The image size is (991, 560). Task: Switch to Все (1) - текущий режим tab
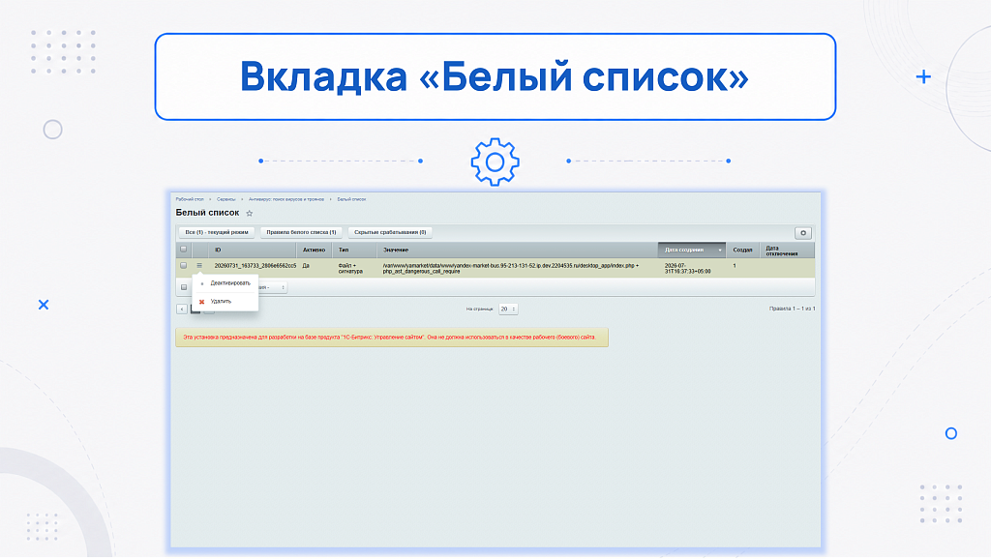pos(216,232)
